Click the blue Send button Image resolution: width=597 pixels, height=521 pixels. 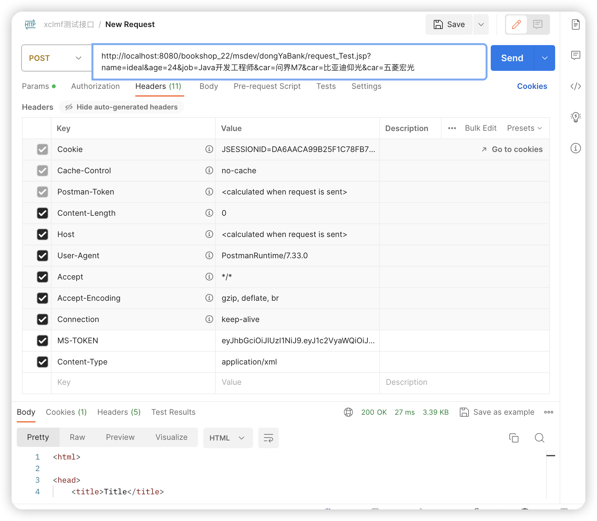point(512,58)
